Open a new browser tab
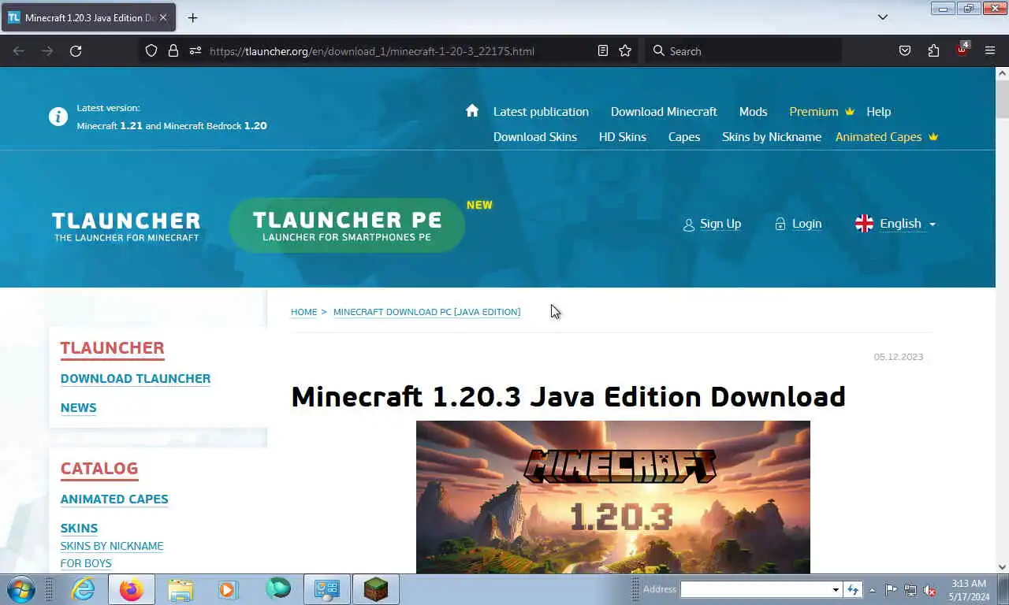This screenshot has width=1009, height=605. tap(192, 17)
